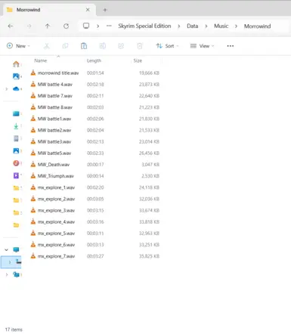The width and height of the screenshot is (291, 334).
Task: Click the 00:00:14 length value
Action: pyautogui.click(x=95, y=176)
